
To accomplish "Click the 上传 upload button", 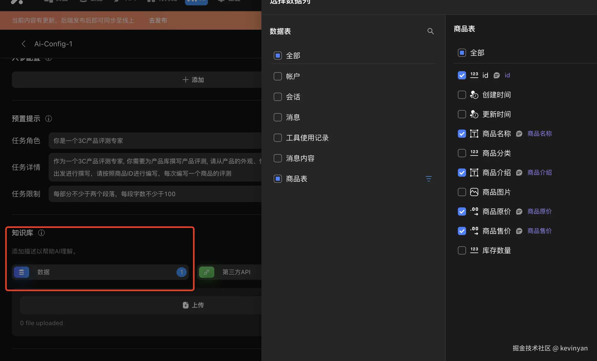I will point(193,305).
